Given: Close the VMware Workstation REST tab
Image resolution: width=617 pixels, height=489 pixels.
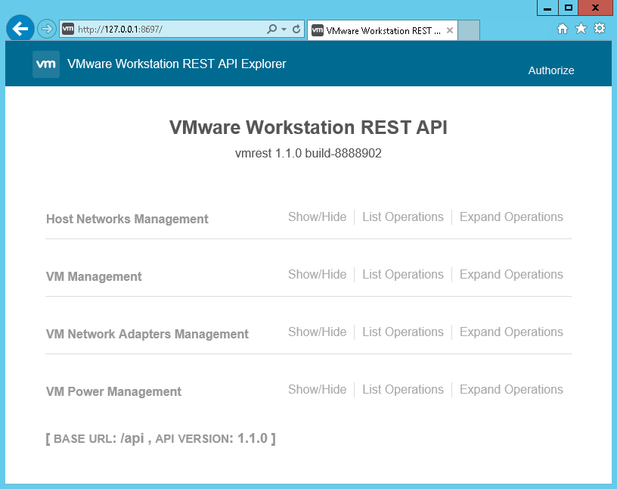Looking at the screenshot, I should click(x=450, y=30).
